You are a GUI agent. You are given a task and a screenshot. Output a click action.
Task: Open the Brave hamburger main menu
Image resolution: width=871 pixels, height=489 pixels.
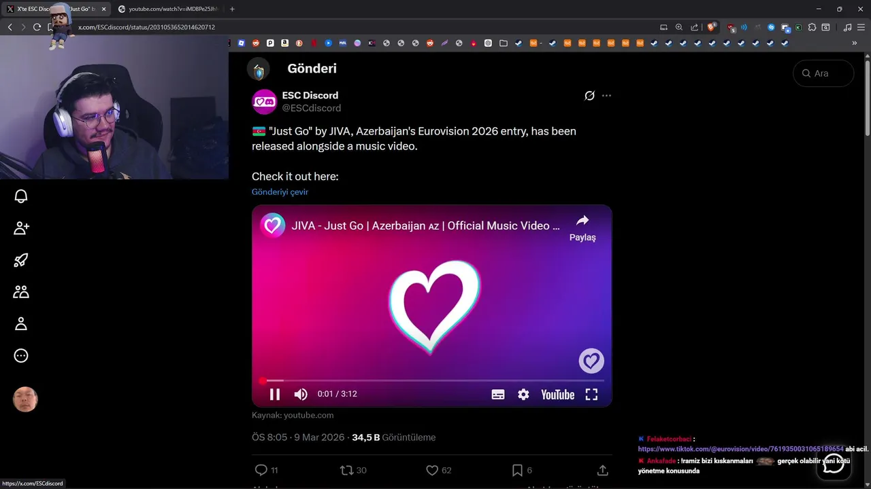click(x=861, y=27)
